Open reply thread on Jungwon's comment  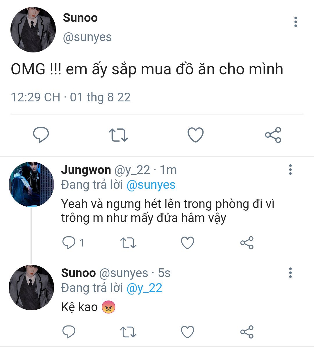pos(73,243)
